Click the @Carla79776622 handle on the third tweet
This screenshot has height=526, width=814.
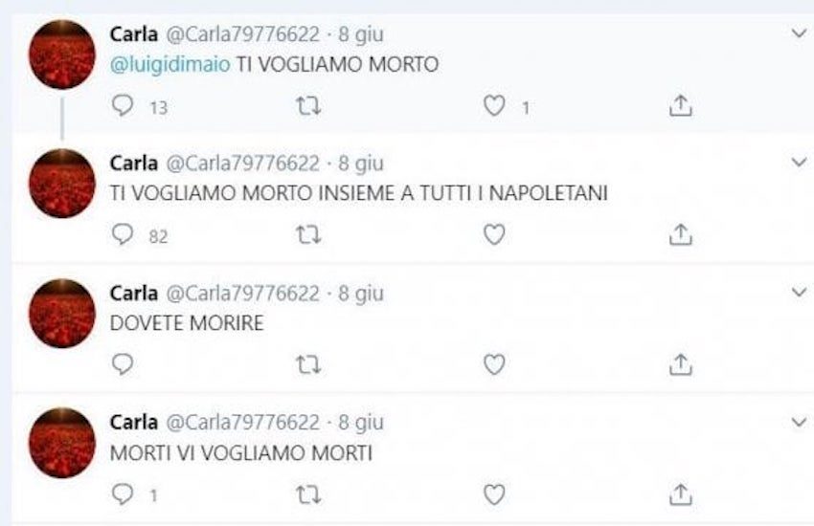coord(244,293)
